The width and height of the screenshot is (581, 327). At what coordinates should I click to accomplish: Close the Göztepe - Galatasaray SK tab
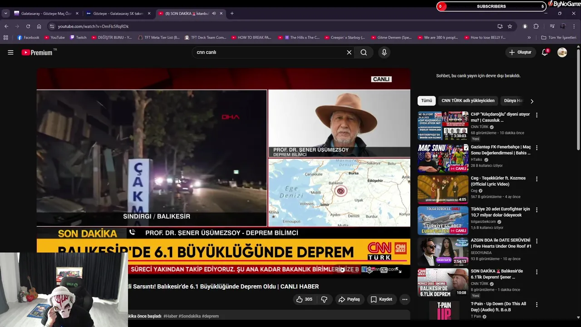point(149,14)
